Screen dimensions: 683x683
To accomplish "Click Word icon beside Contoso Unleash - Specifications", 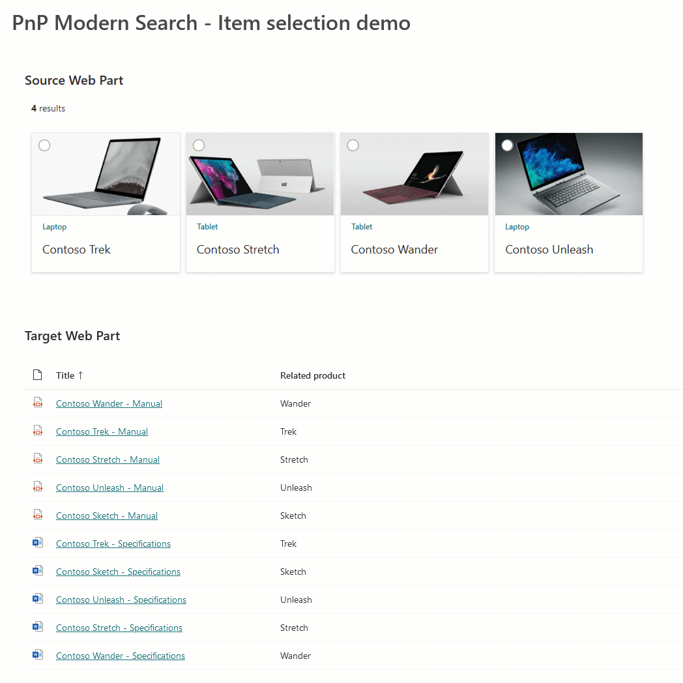I will pos(38,598).
